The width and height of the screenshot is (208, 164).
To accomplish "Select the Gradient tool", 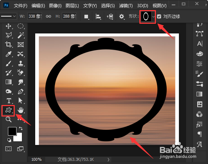I will [9, 82].
